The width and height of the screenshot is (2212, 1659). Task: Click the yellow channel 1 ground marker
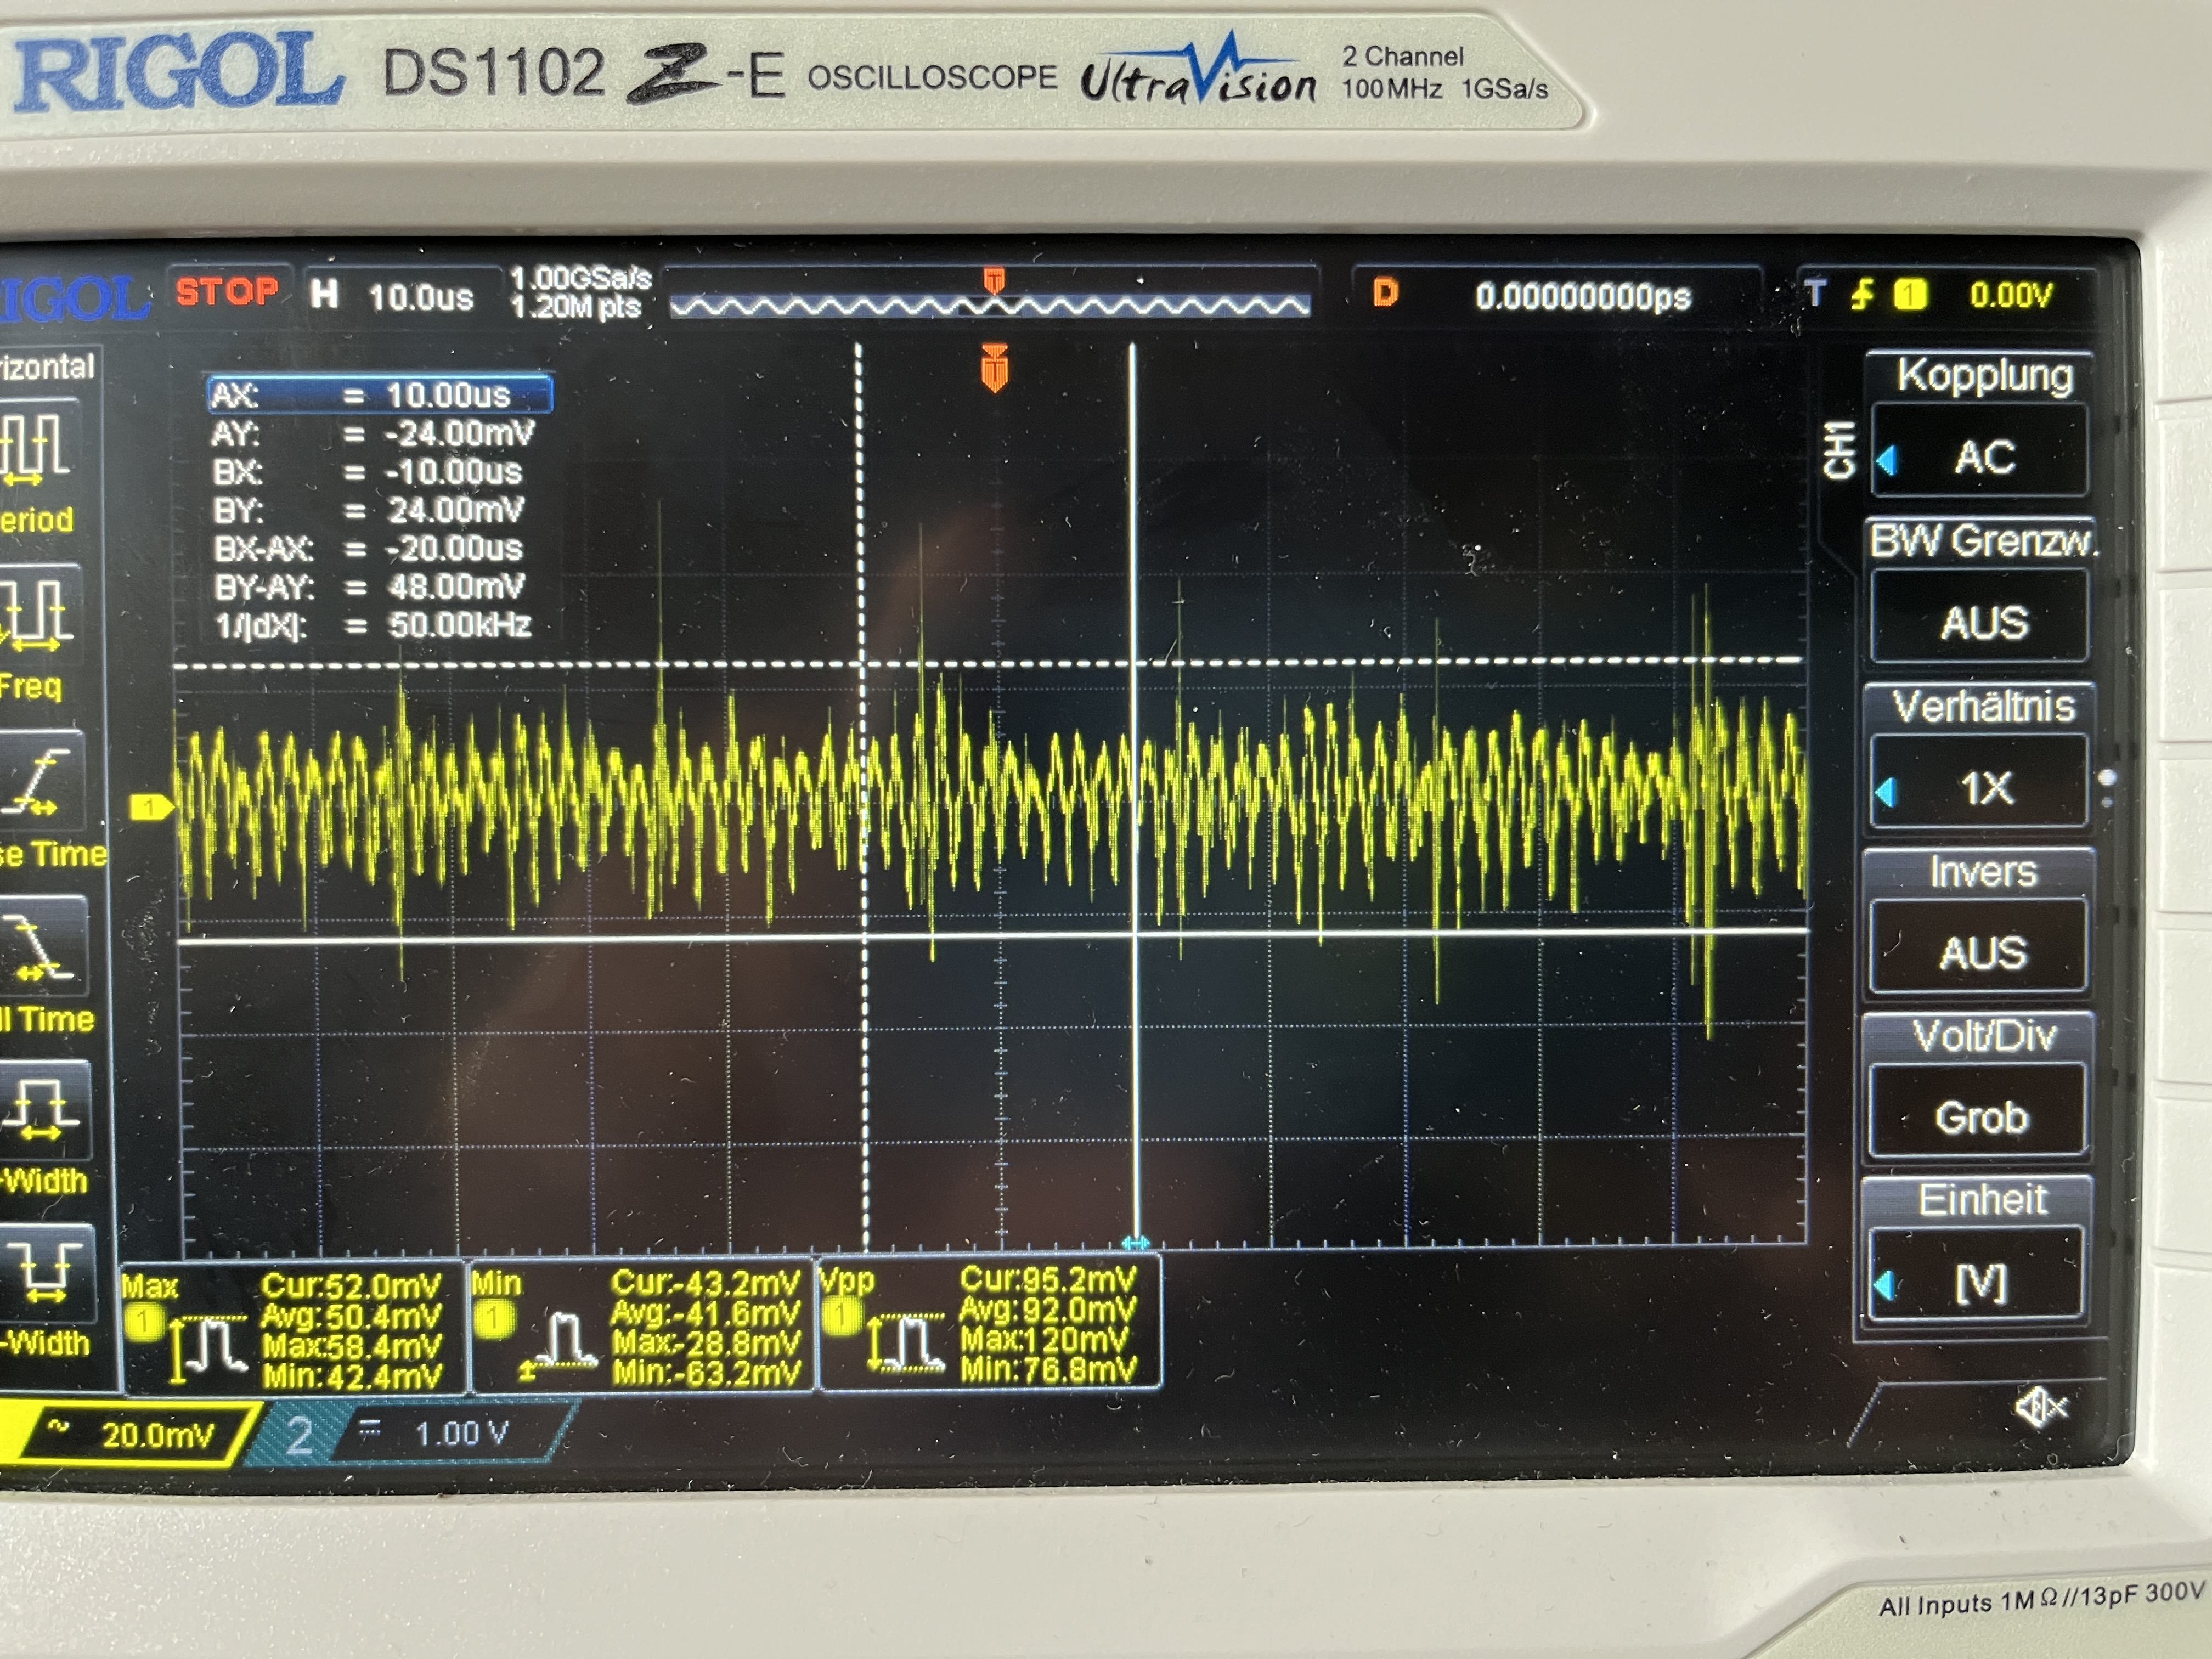click(x=150, y=807)
